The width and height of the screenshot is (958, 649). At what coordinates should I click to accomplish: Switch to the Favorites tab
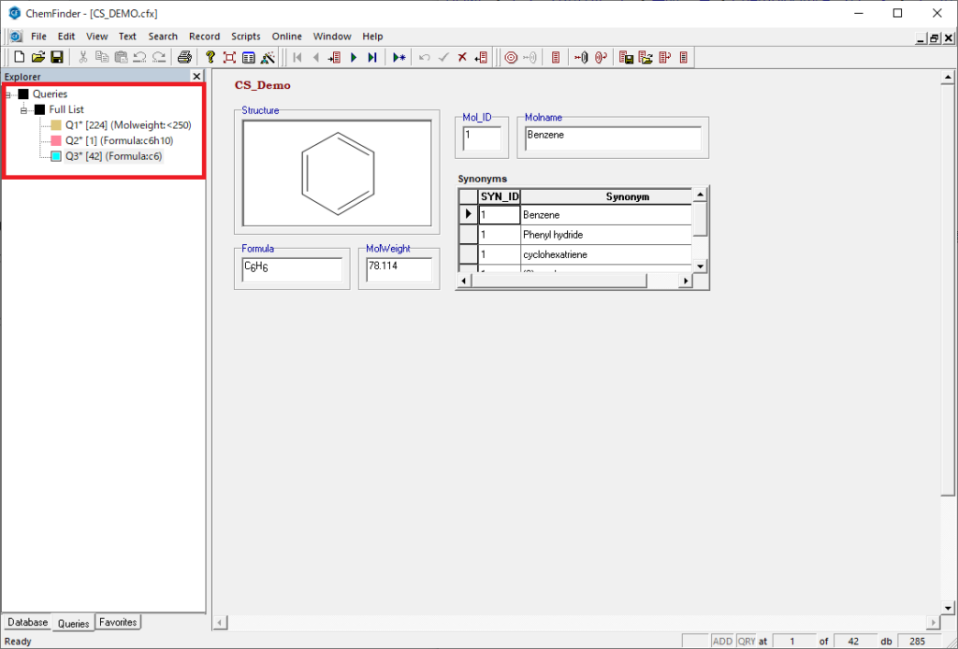coord(118,623)
